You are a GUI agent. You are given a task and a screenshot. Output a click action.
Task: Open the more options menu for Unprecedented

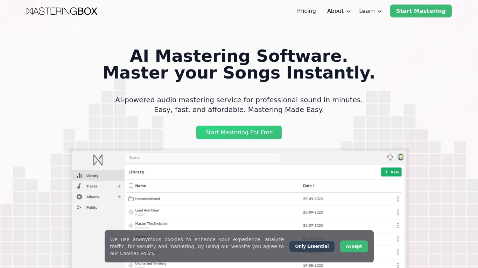[398, 199]
